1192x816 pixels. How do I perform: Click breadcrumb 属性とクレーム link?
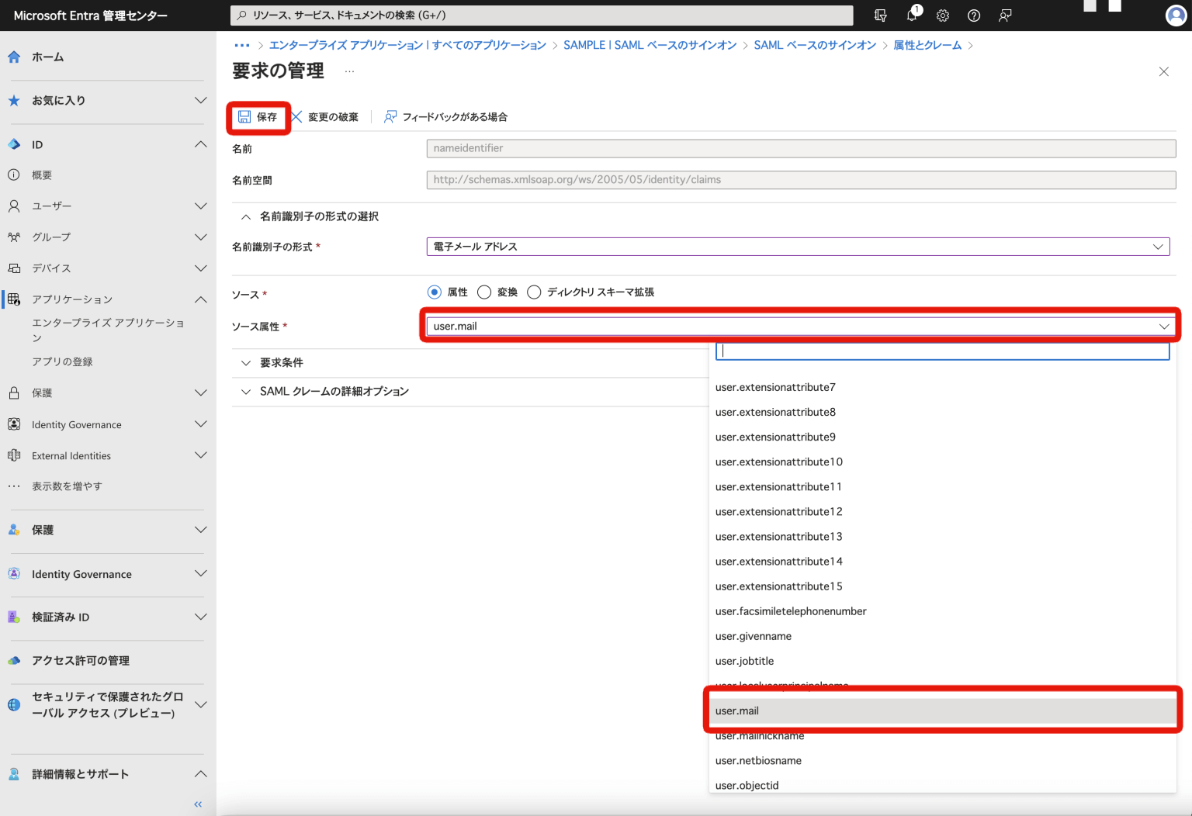pyautogui.click(x=927, y=45)
